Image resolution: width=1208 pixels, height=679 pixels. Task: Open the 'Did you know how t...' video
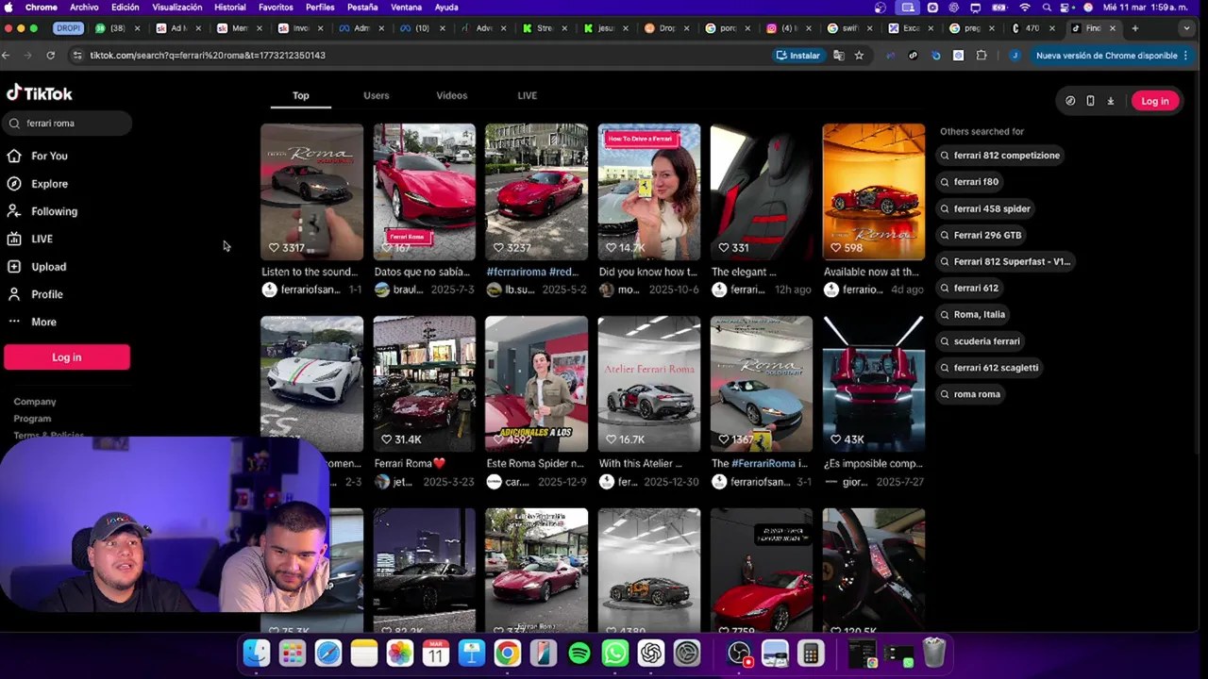(x=649, y=191)
